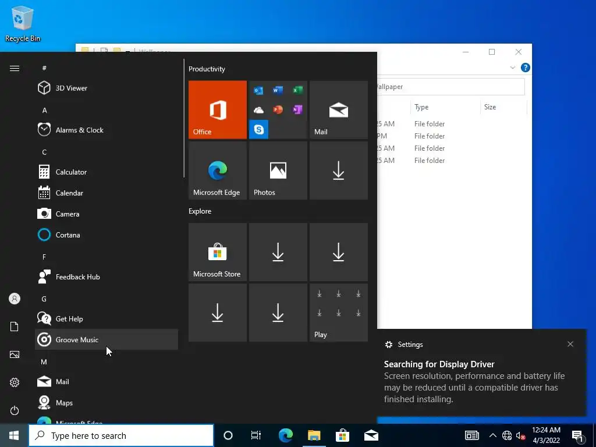This screenshot has width=596, height=447.
Task: Open Cortana from the app list
Action: 107,235
